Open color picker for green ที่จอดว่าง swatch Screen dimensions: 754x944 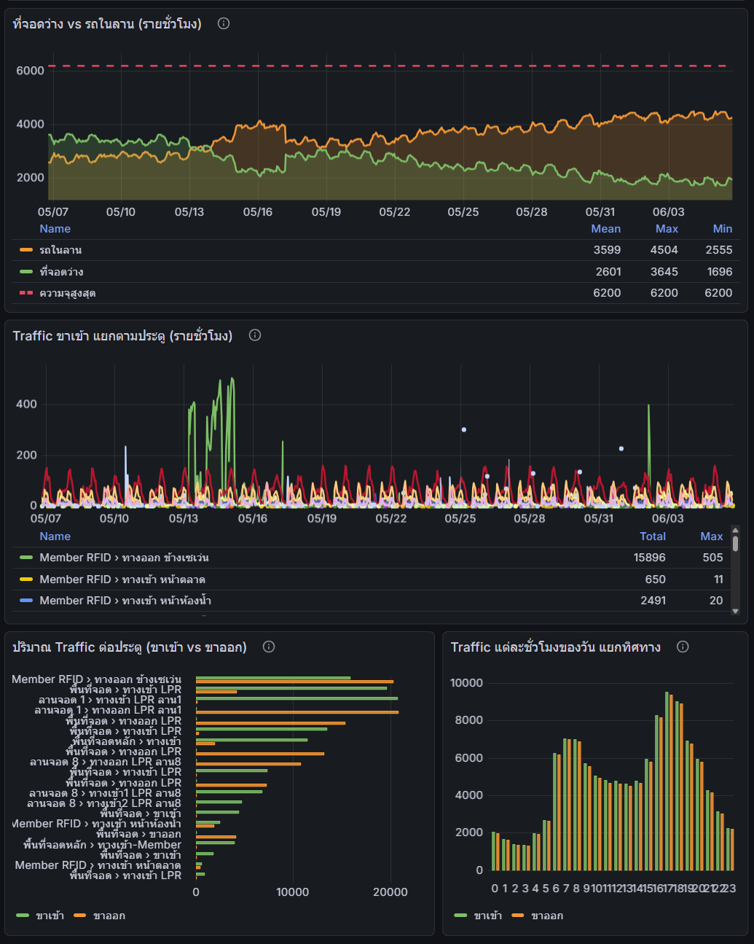coord(26,272)
